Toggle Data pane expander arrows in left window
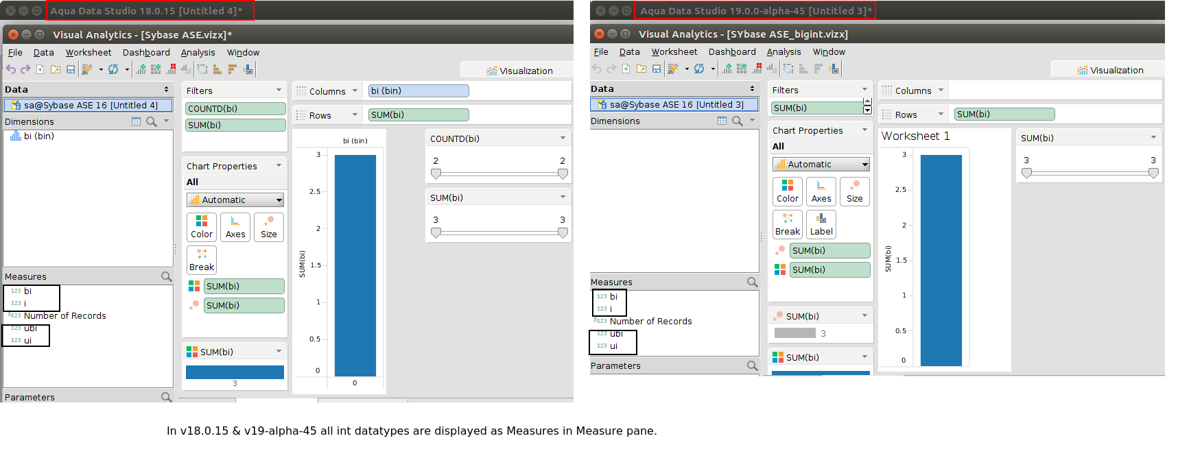The image size is (1178, 458). (166, 89)
